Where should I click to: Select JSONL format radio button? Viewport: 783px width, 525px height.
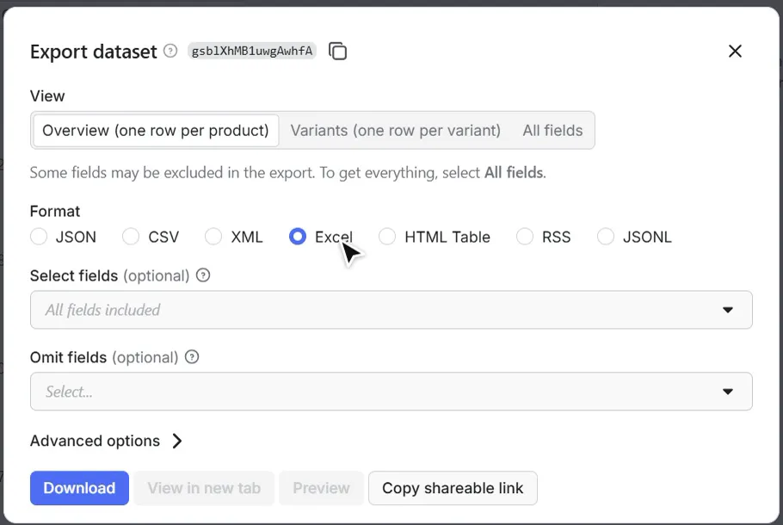tap(606, 237)
